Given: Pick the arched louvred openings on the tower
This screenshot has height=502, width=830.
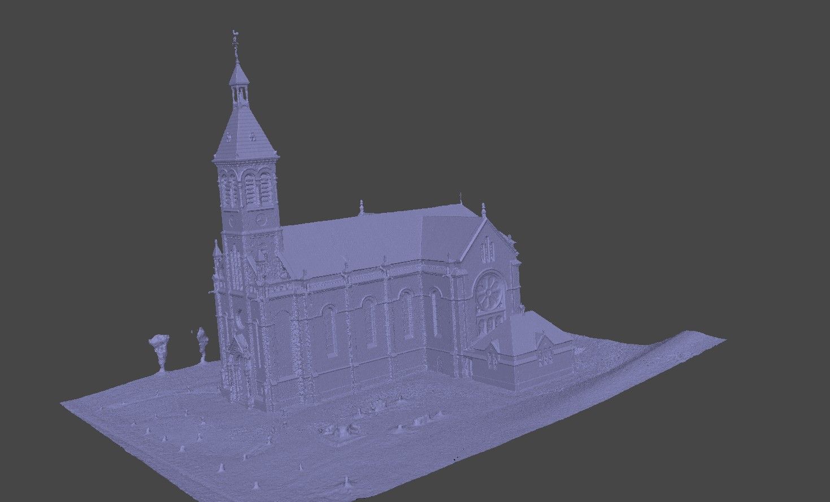Looking at the screenshot, I should [249, 189].
